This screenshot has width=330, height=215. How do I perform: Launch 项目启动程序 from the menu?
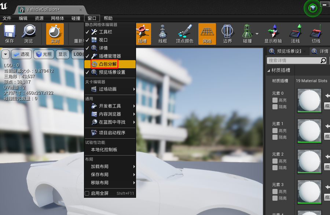(x=110, y=133)
